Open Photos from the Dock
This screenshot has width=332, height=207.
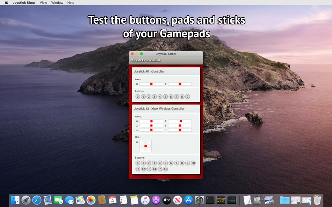click(91, 200)
